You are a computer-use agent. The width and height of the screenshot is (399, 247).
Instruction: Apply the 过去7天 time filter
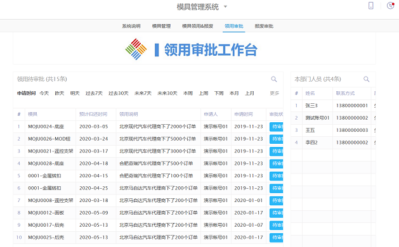point(94,93)
